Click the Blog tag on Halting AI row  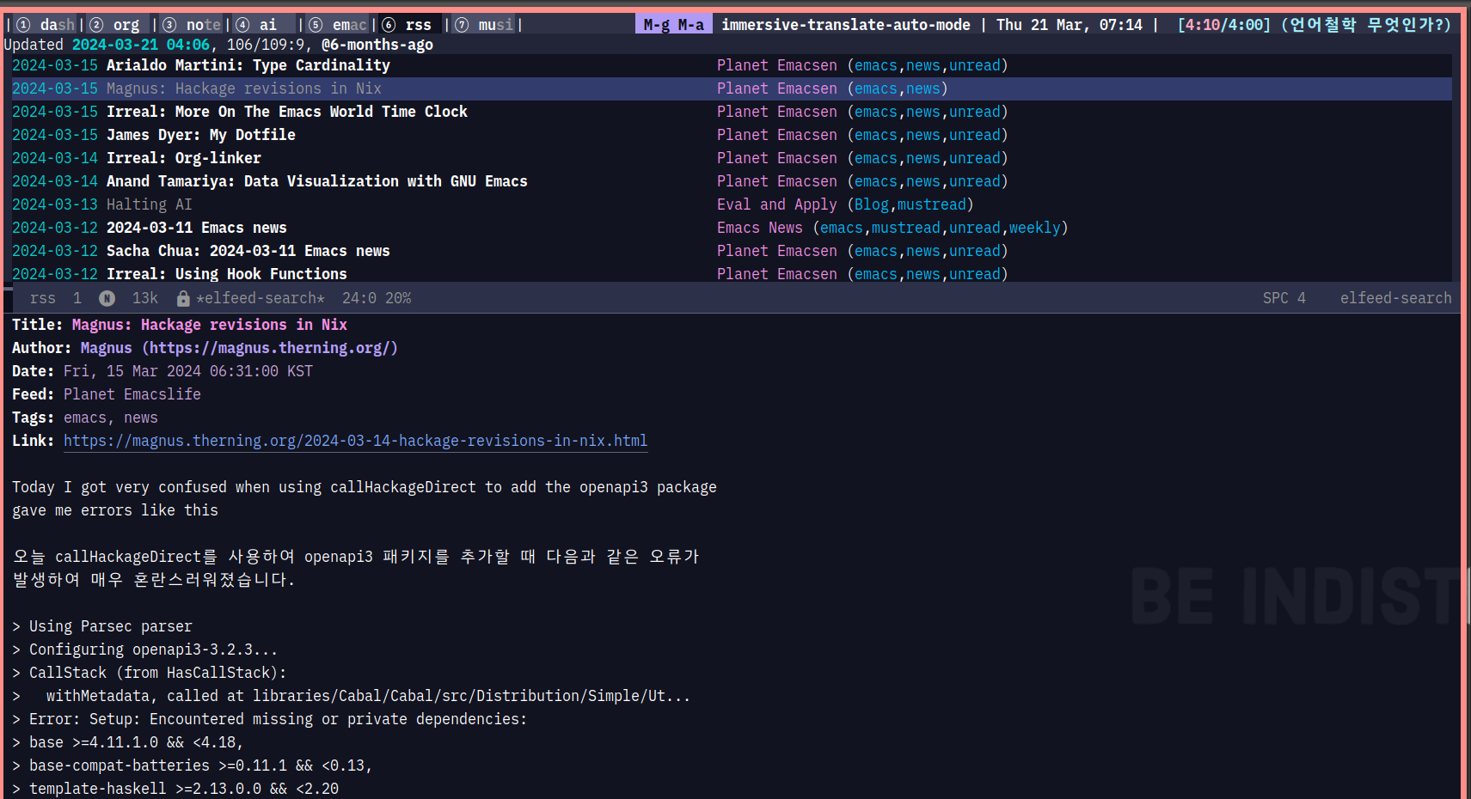(872, 204)
